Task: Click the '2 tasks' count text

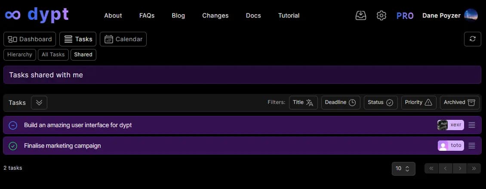Action: pos(13,168)
